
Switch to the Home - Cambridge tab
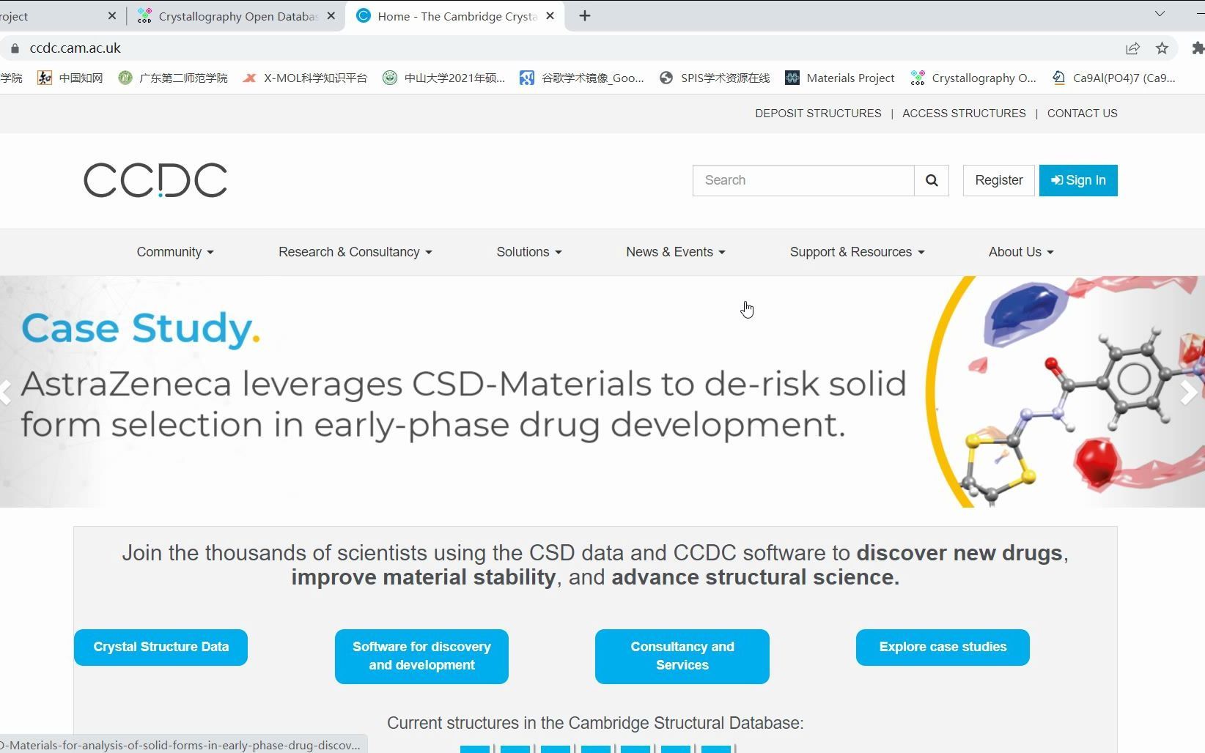click(x=456, y=16)
